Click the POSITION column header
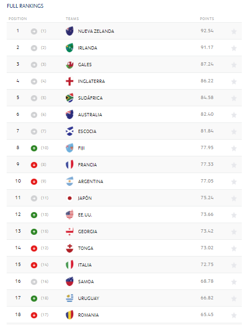Viewport: 249px width, 325px height. (x=18, y=19)
